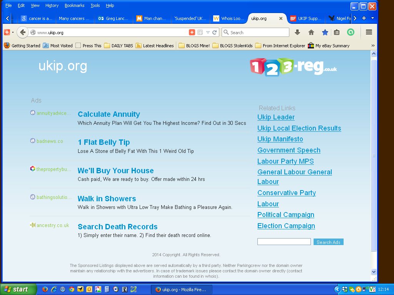394x295 pixels.
Task: Click the Ukip Manifesto link
Action: pyautogui.click(x=280, y=139)
